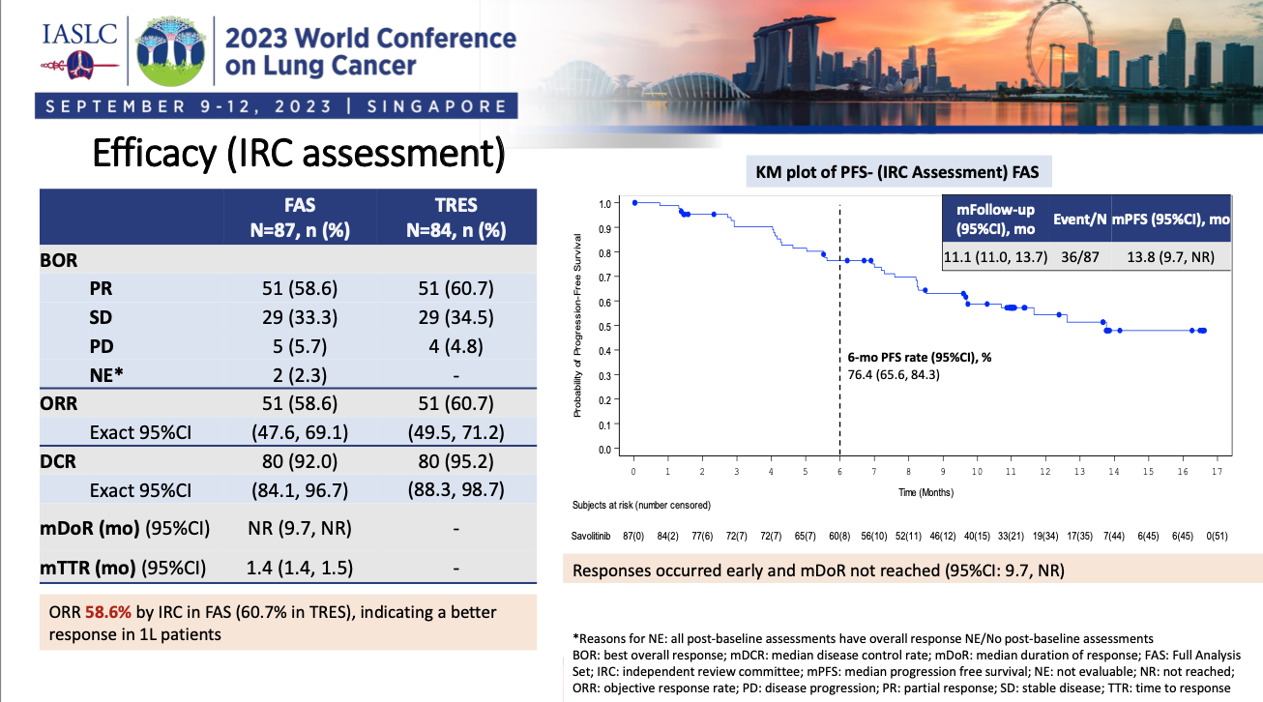Click the PR value 51 (58.6) under FAS
The height and width of the screenshot is (702, 1263).
click(x=300, y=289)
